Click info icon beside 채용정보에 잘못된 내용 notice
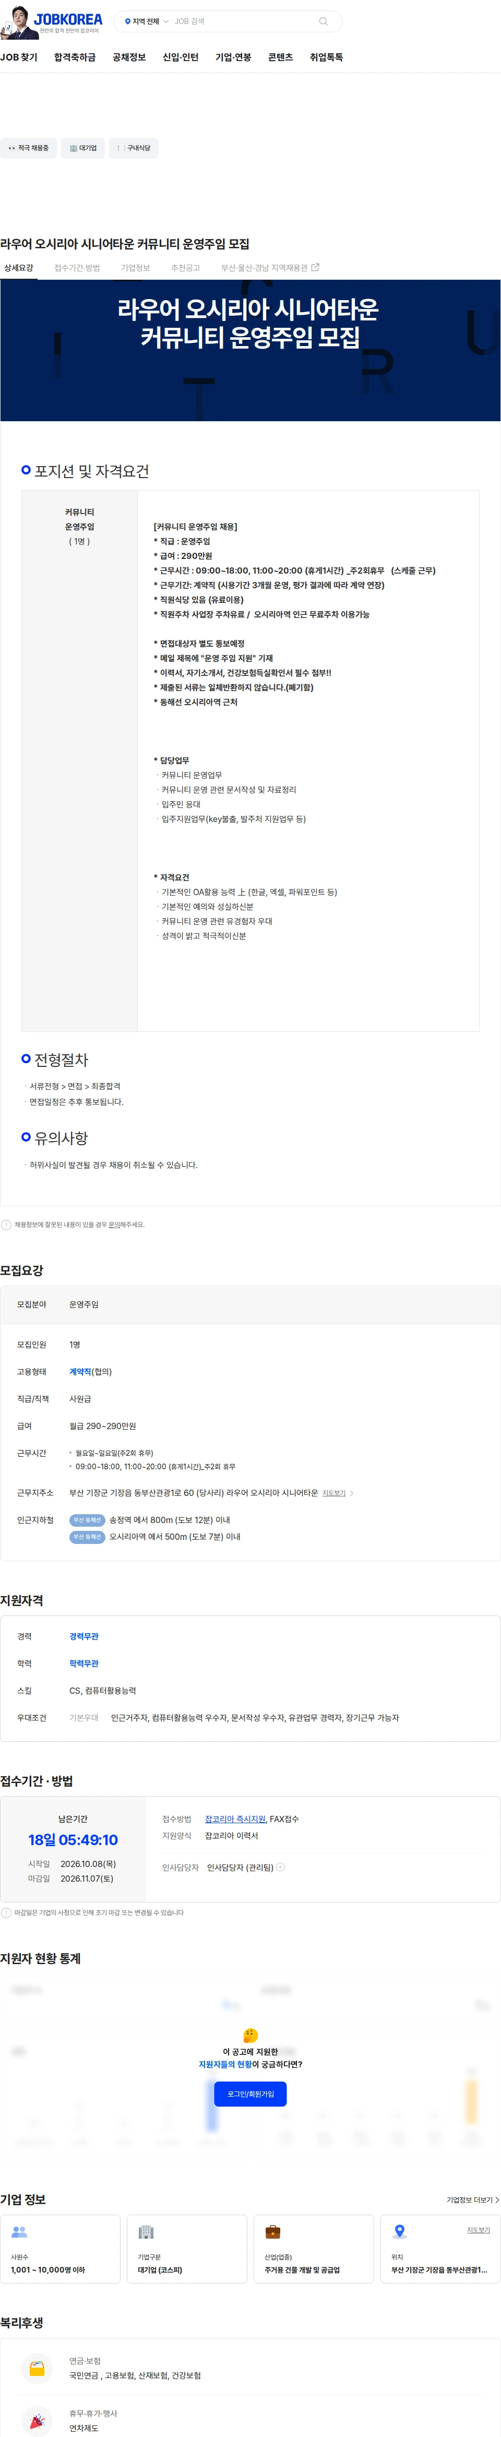501x2437 pixels. click(x=7, y=1224)
